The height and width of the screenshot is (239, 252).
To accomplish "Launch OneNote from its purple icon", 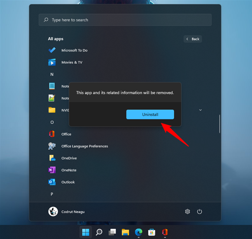I will click(x=52, y=170).
